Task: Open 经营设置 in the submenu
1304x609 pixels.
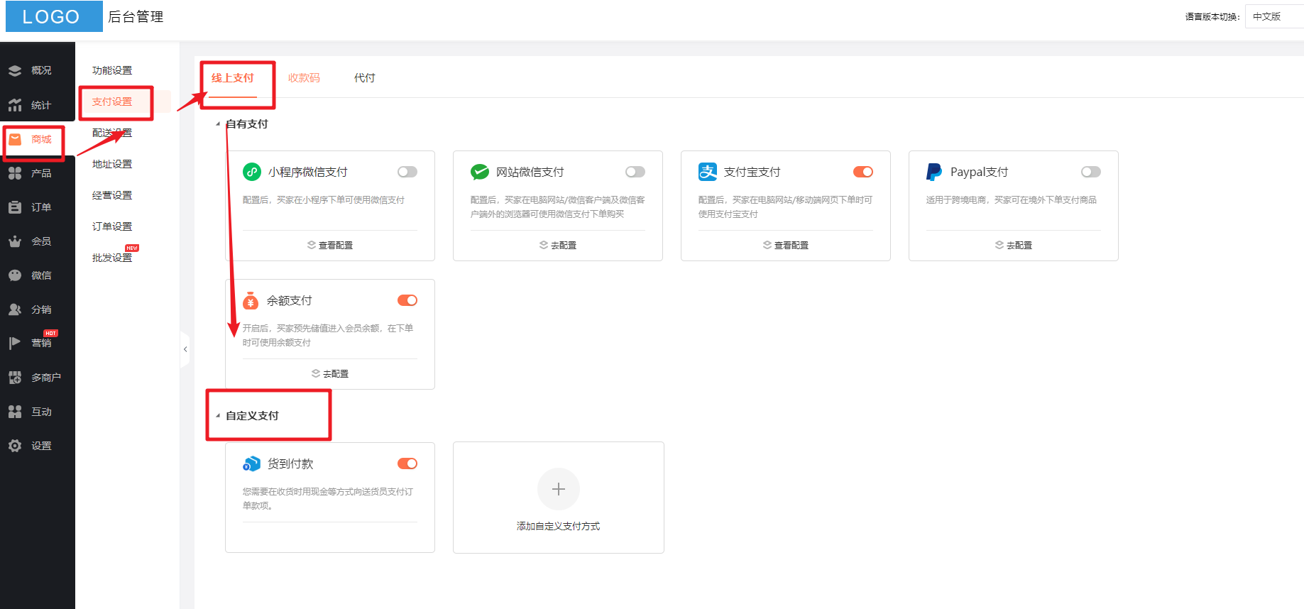Action: point(112,195)
